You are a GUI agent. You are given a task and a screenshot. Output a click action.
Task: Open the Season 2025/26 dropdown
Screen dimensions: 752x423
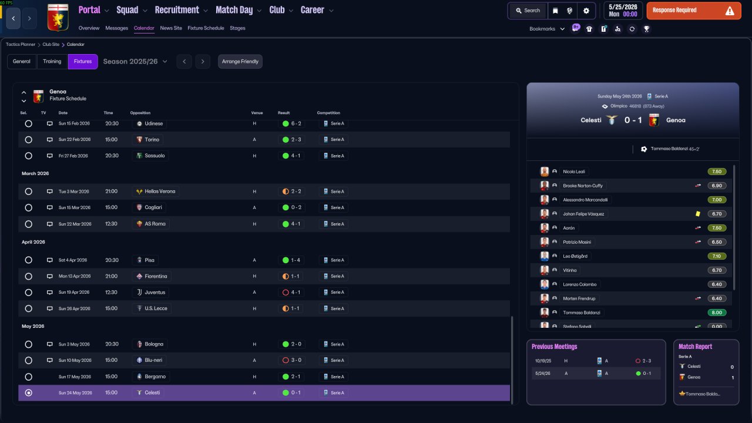click(136, 62)
